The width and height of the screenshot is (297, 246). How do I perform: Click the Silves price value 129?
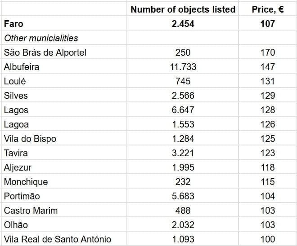click(x=267, y=96)
